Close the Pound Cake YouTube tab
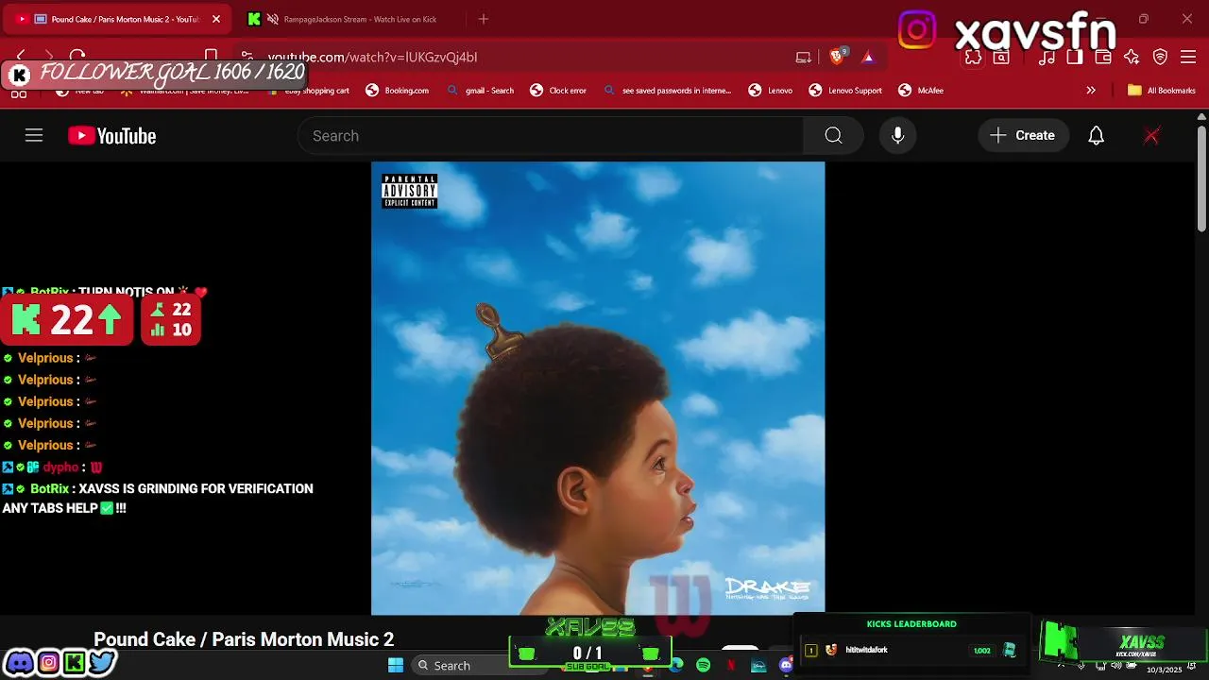Screen dimensions: 1209x680 215,19
